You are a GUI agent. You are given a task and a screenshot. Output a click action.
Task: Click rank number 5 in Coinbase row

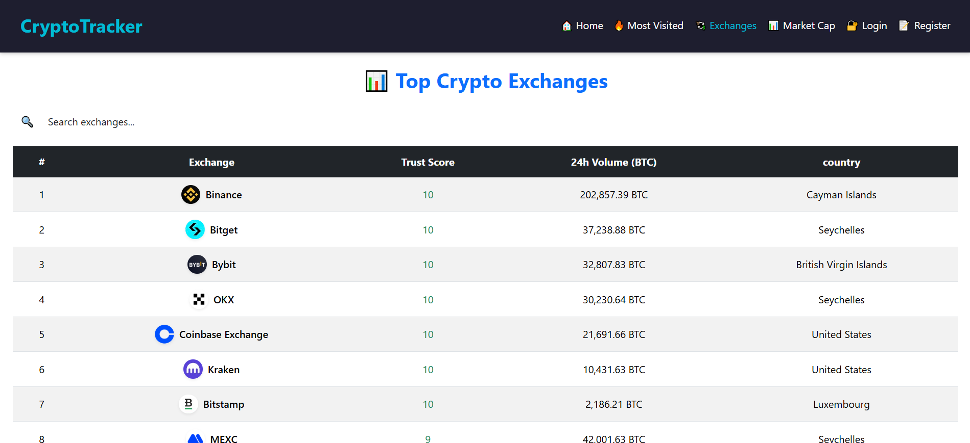(41, 334)
